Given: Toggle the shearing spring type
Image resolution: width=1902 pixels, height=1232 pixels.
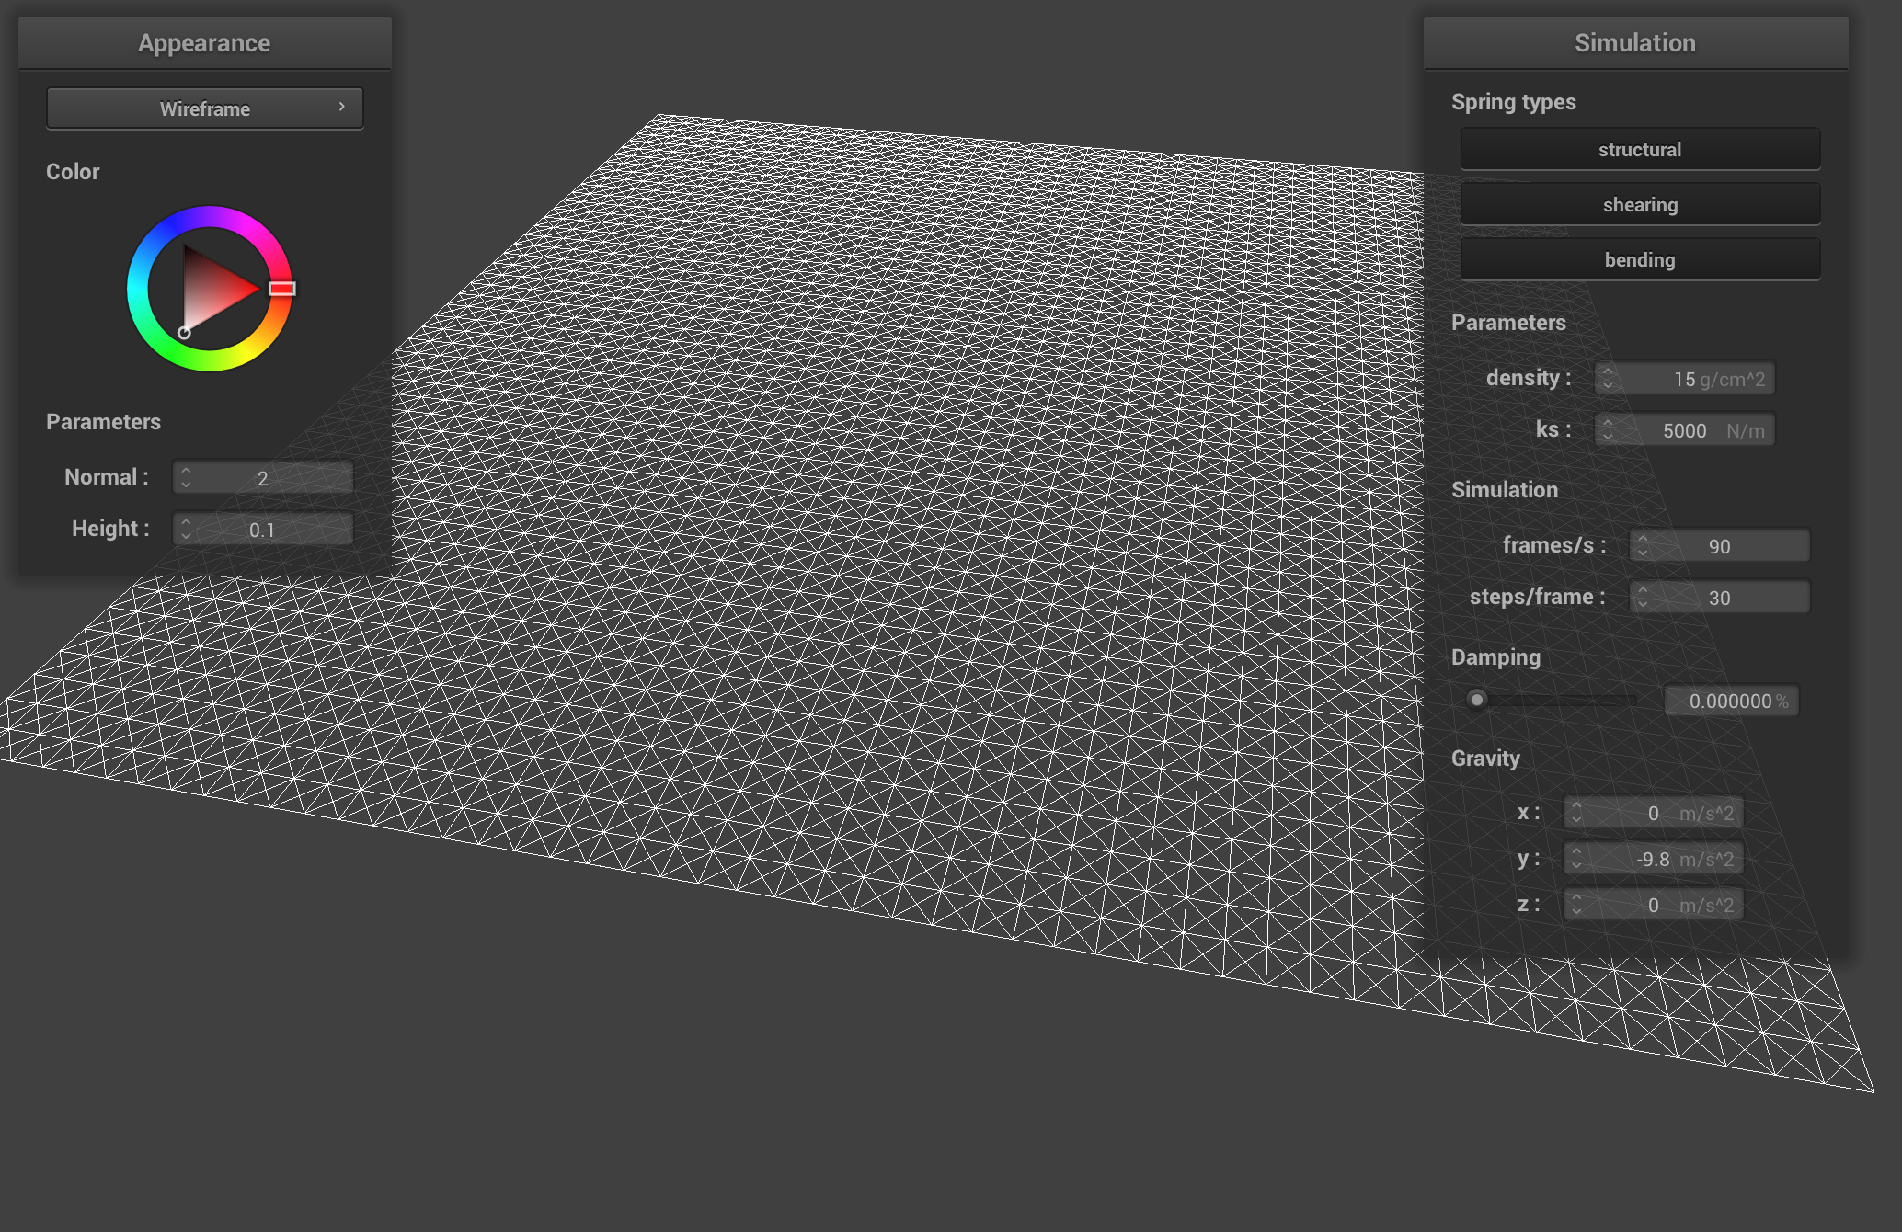Looking at the screenshot, I should (x=1640, y=204).
